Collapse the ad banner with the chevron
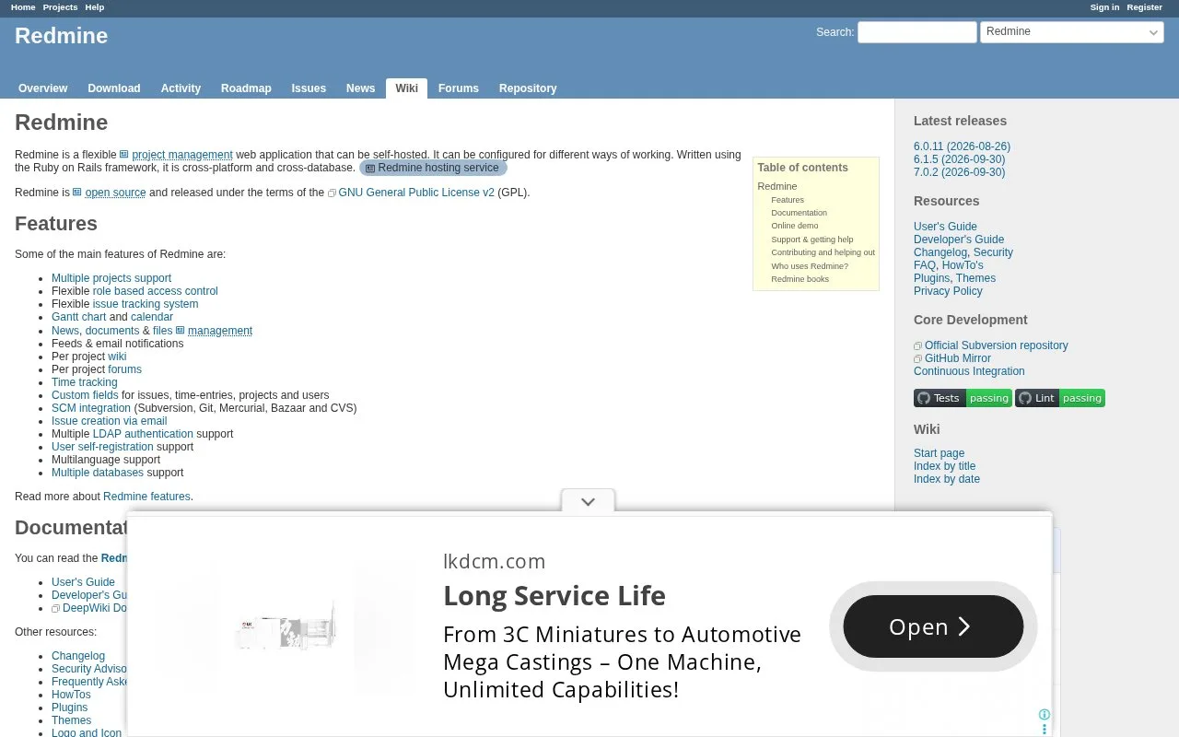 (588, 501)
